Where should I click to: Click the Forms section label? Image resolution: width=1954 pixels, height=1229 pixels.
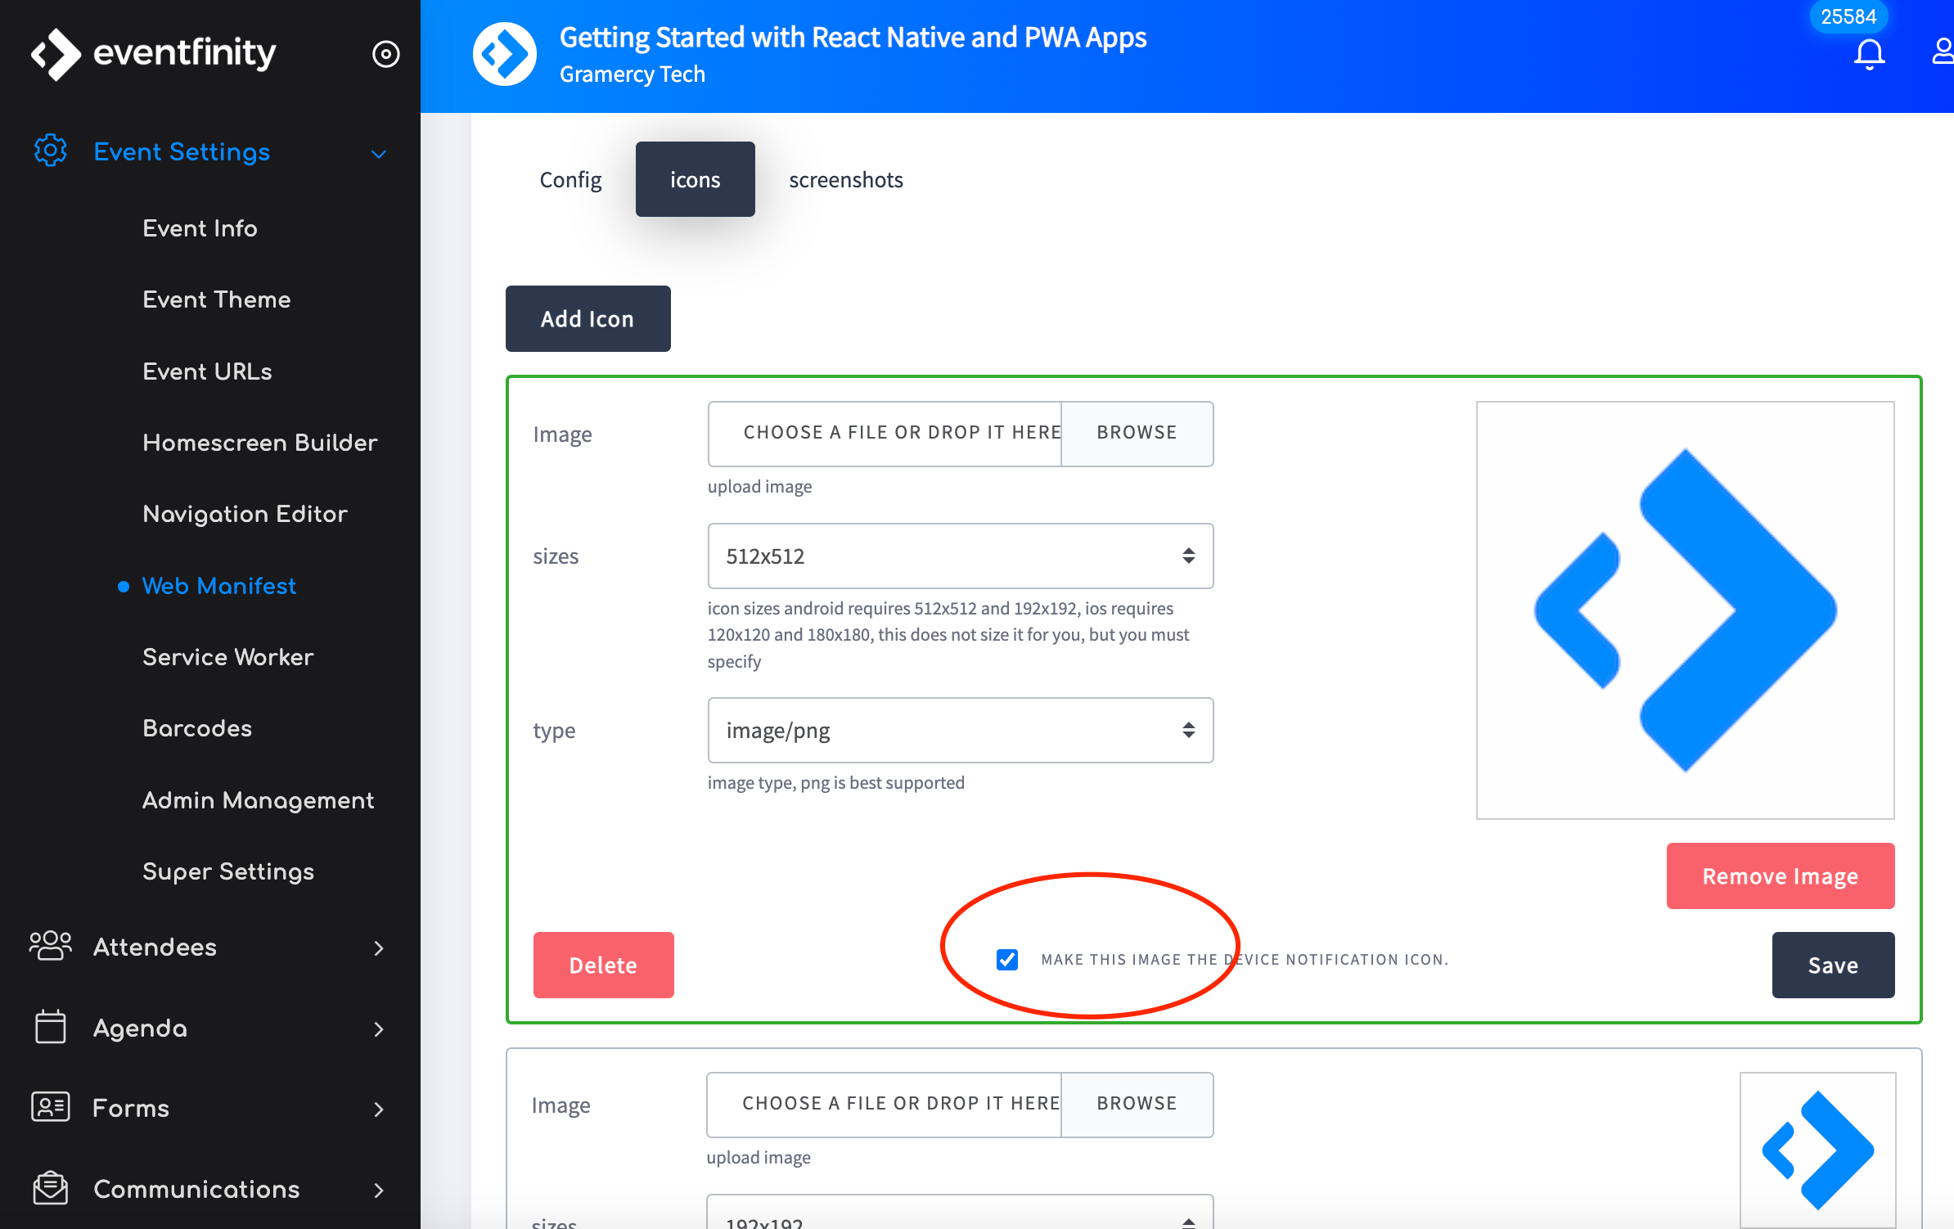point(131,1108)
